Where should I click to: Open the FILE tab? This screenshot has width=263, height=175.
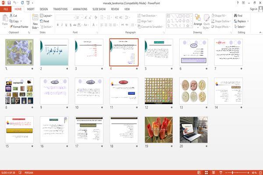pos(6,9)
